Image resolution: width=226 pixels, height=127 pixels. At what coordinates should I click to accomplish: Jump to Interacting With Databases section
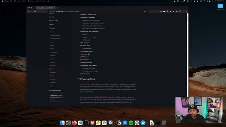click(90, 31)
